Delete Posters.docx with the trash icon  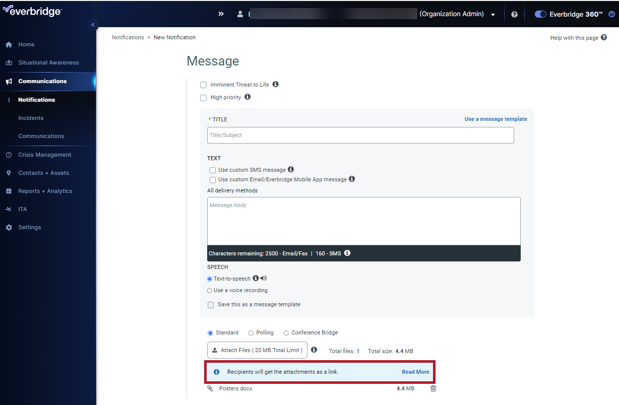click(434, 388)
